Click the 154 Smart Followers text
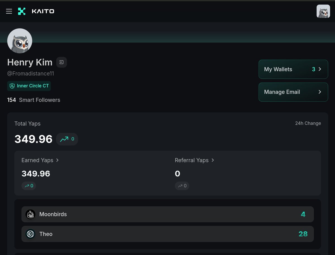 pyautogui.click(x=34, y=100)
